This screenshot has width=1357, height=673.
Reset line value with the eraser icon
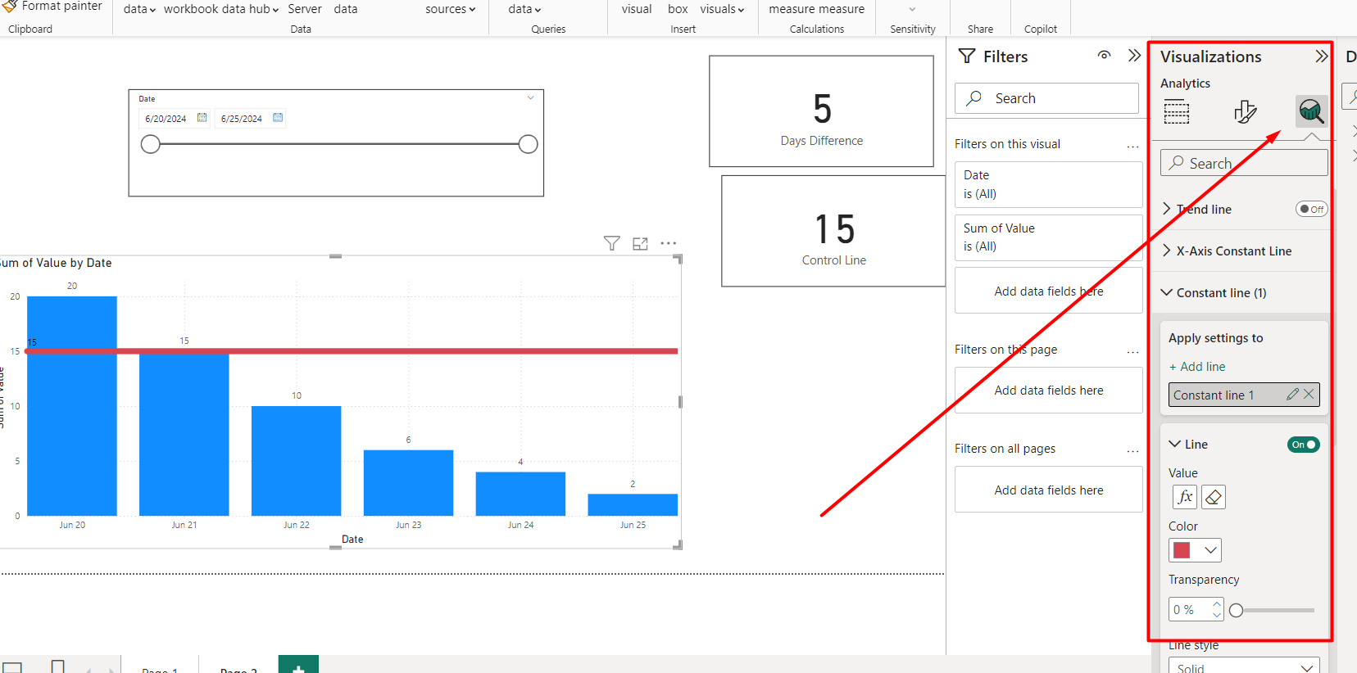pyautogui.click(x=1214, y=497)
